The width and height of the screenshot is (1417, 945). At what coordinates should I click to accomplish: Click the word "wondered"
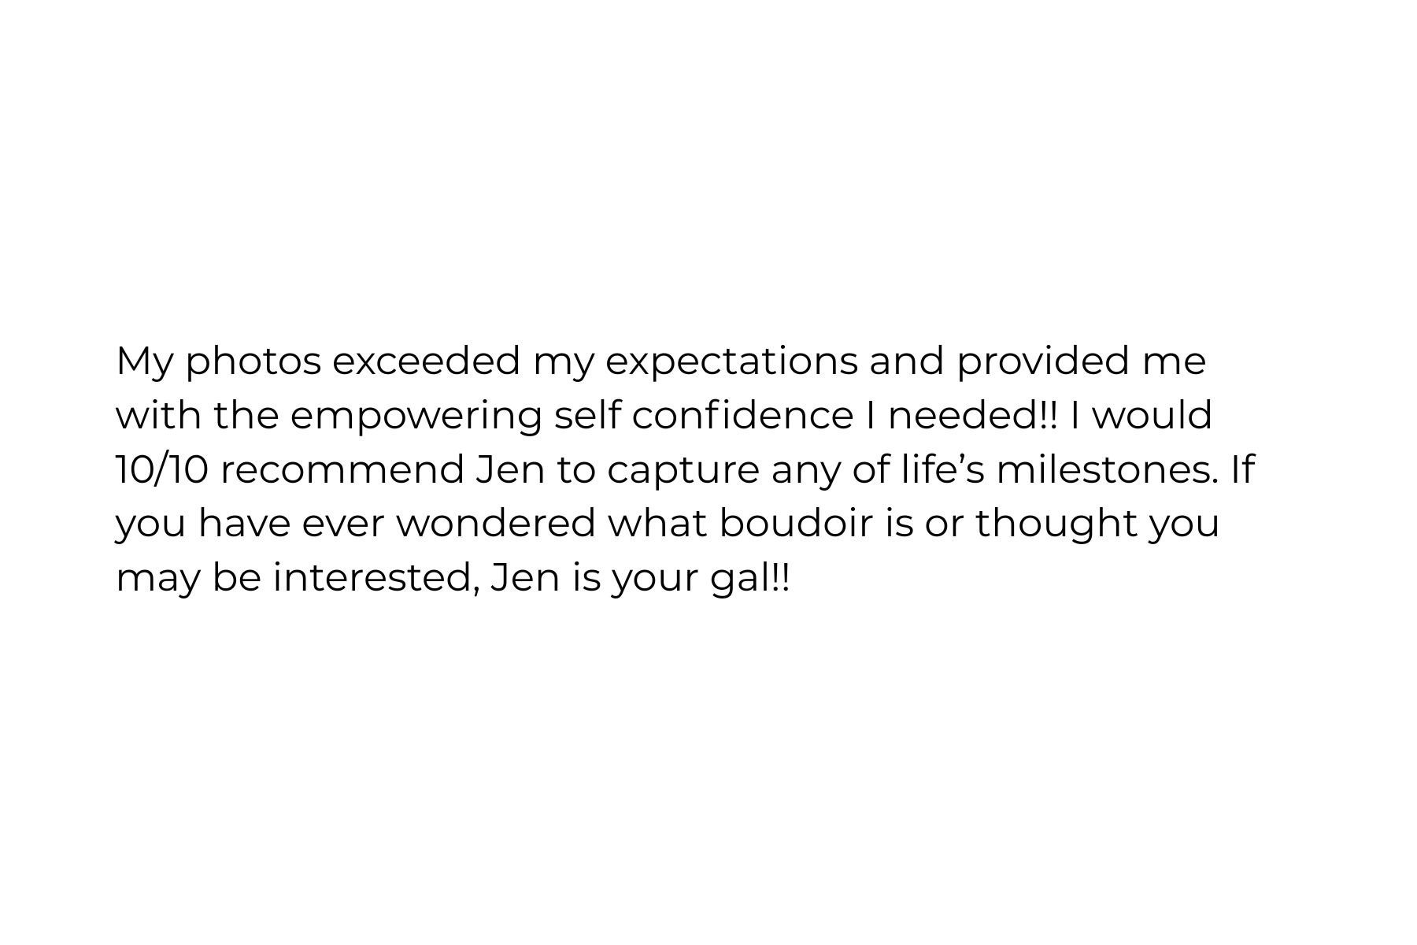[495, 524]
